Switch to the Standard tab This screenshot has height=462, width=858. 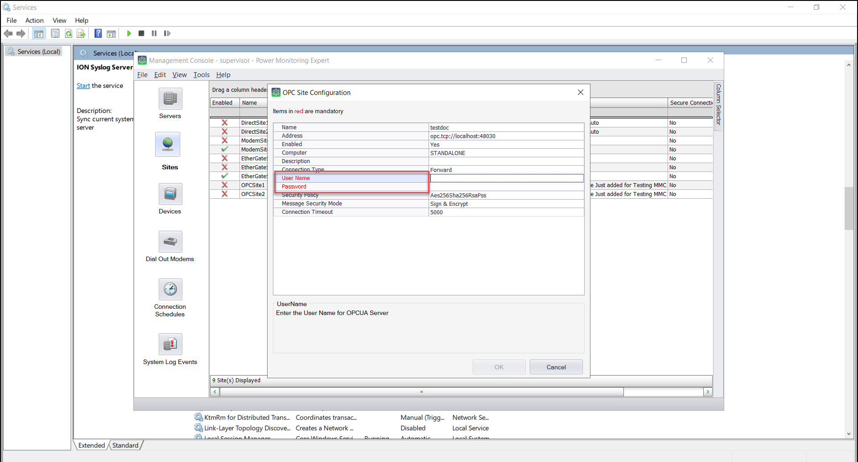(x=125, y=445)
